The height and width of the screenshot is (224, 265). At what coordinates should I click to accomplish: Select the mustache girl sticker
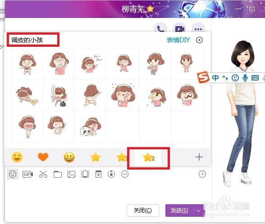tap(187, 95)
